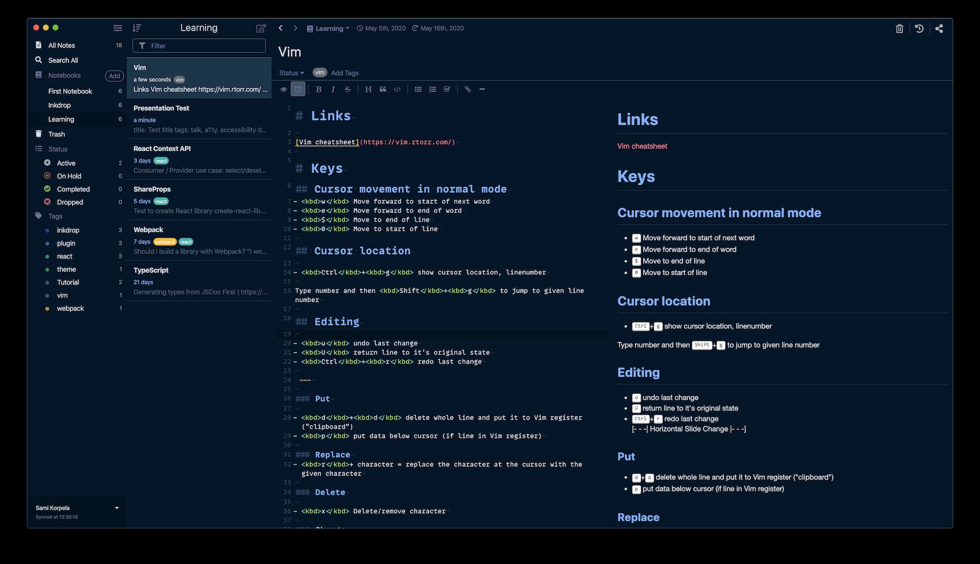Screen dimensions: 980x564
Task: Apply strikethrough formatting
Action: 348,89
